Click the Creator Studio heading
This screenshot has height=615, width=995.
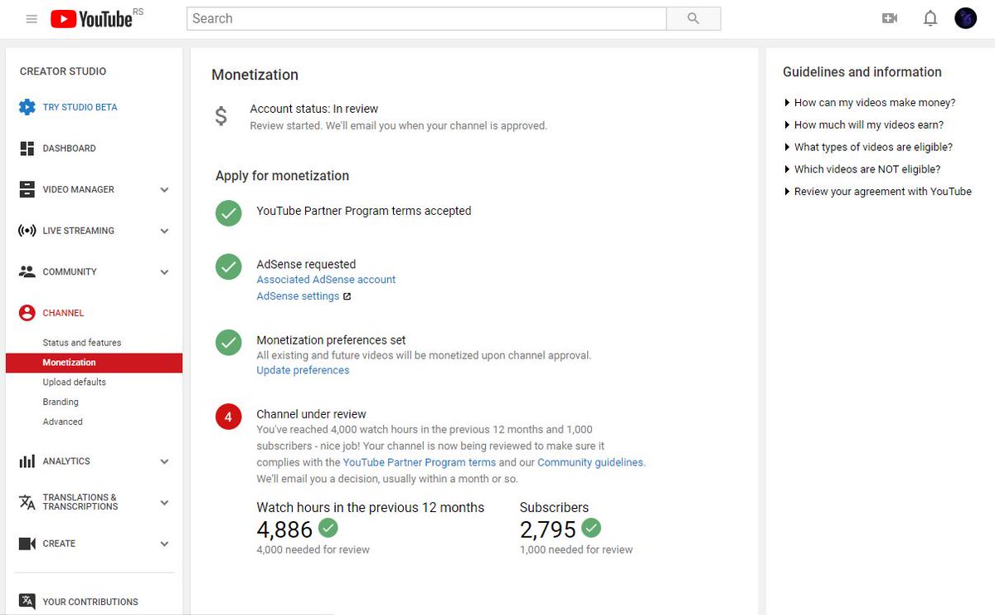point(63,71)
